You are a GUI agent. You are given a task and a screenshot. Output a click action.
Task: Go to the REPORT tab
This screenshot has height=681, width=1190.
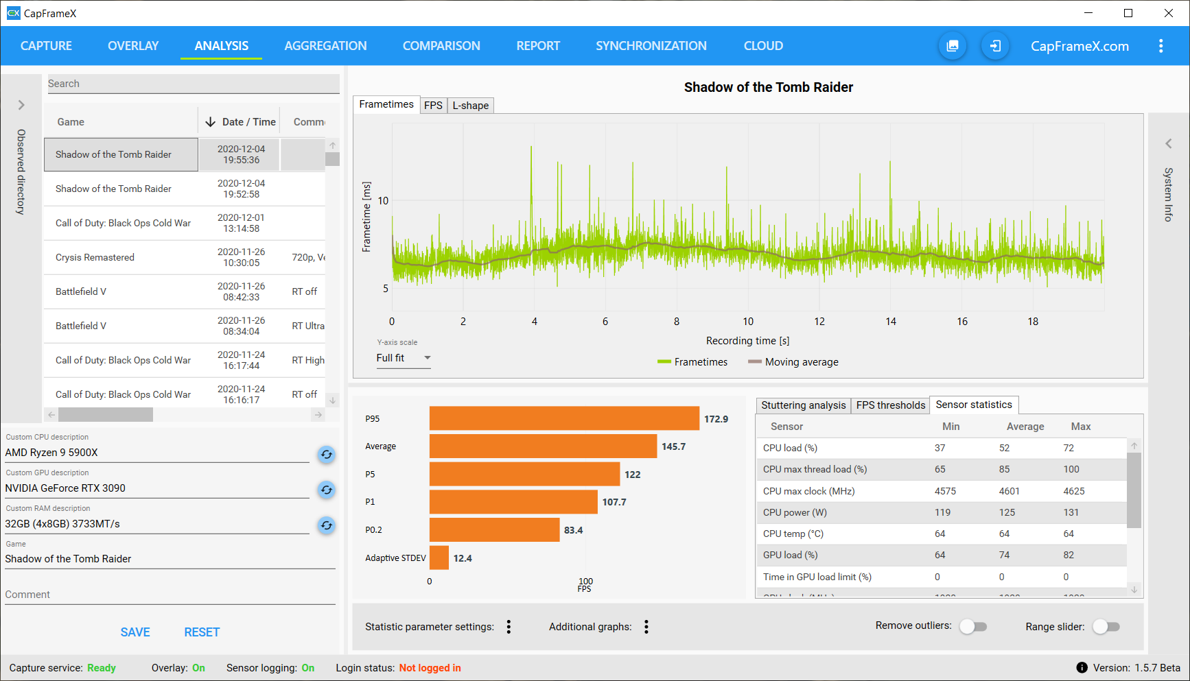[538, 46]
